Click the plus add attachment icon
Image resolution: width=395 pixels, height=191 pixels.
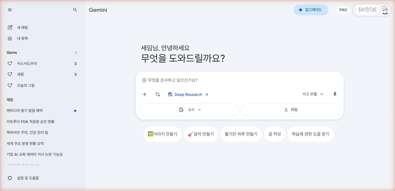pos(145,95)
